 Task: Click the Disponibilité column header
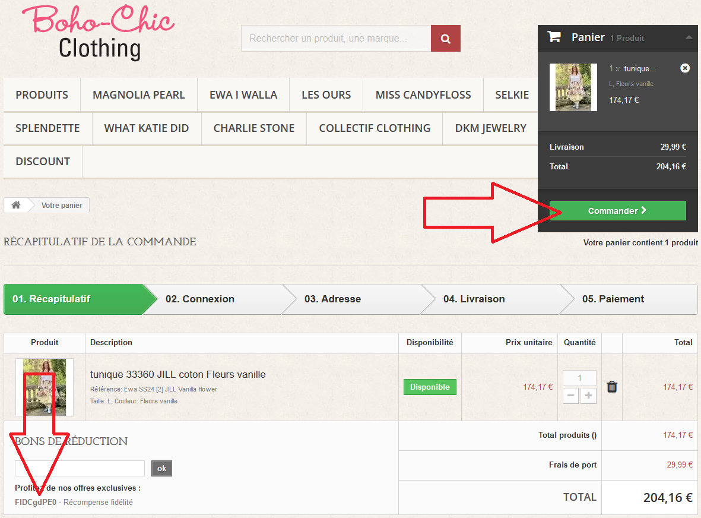tap(430, 342)
